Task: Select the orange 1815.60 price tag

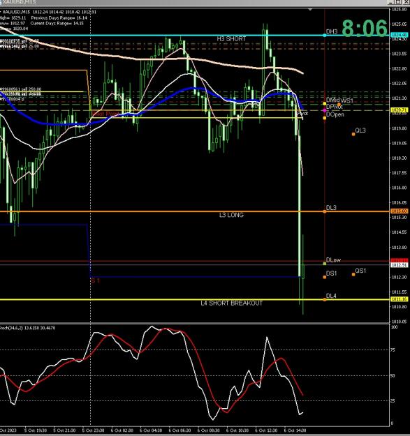Action: coord(399,211)
